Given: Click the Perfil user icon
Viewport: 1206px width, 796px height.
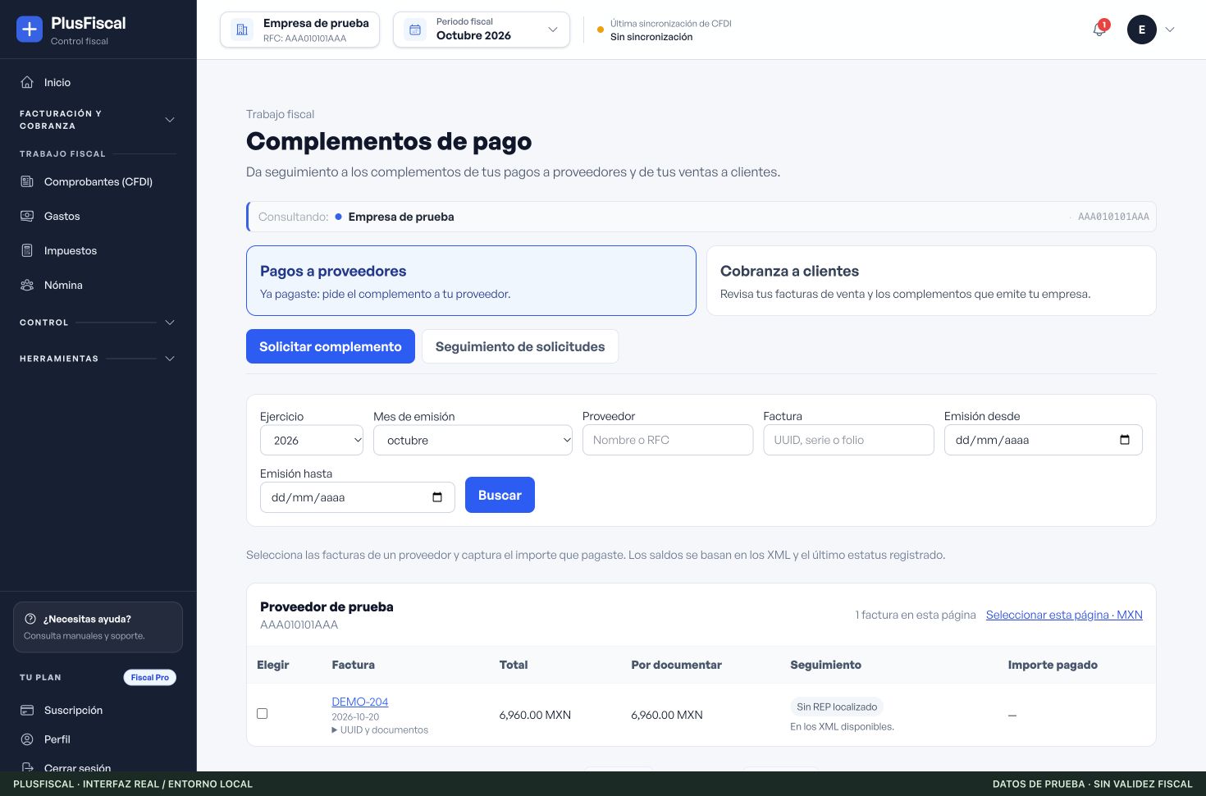Looking at the screenshot, I should (27, 739).
